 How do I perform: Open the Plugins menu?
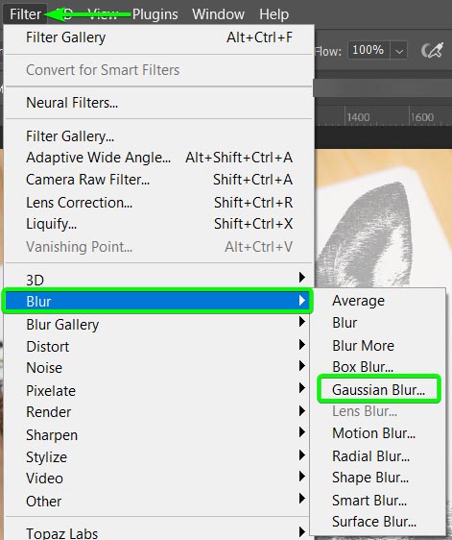(155, 14)
